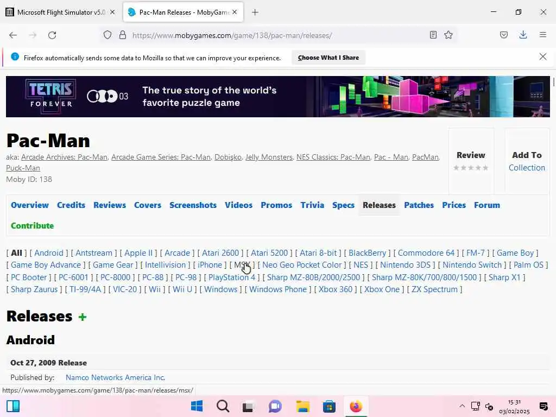Screen dimensions: 556x417
Task: Open the Overview tab
Action: tap(30, 205)
